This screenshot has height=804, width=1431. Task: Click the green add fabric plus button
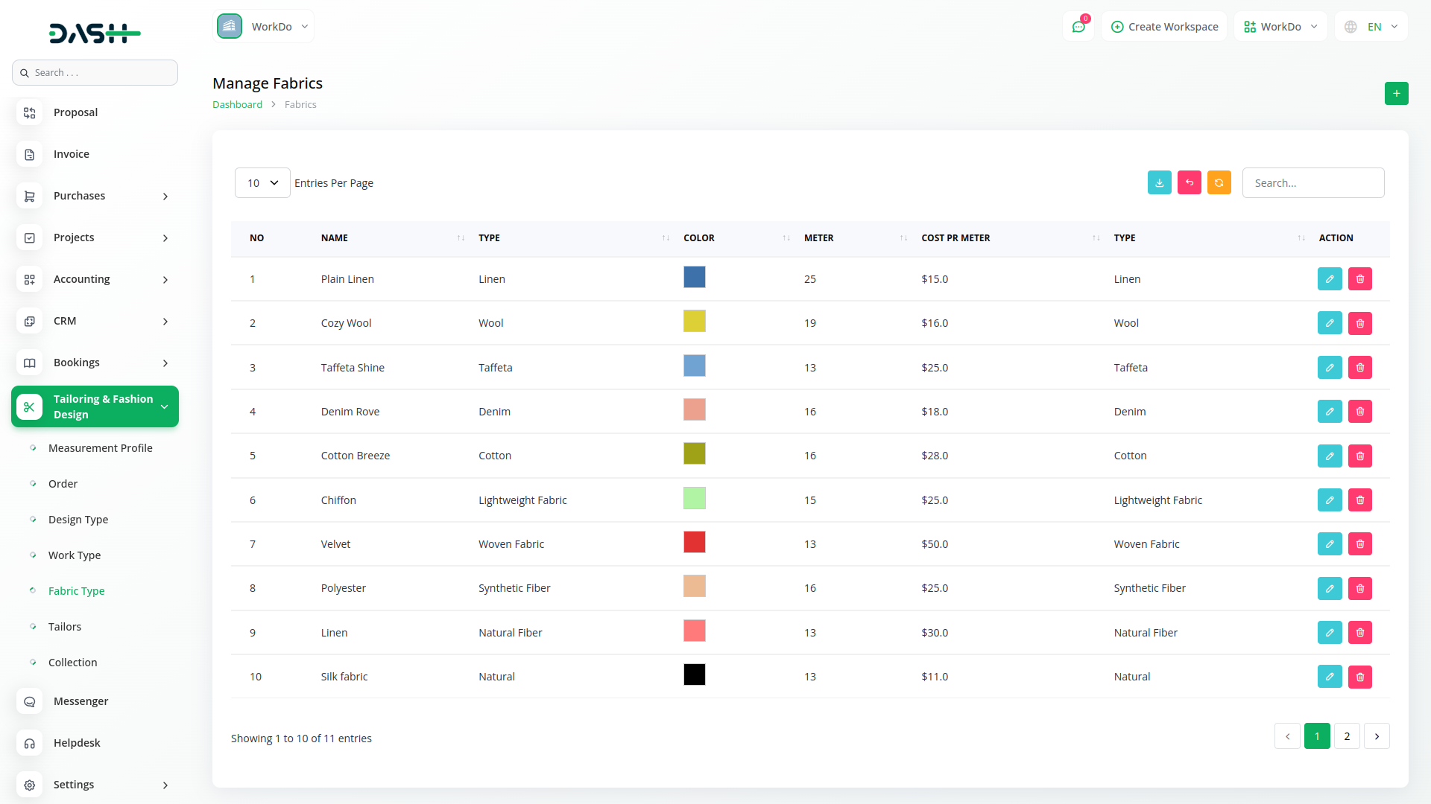(x=1396, y=94)
